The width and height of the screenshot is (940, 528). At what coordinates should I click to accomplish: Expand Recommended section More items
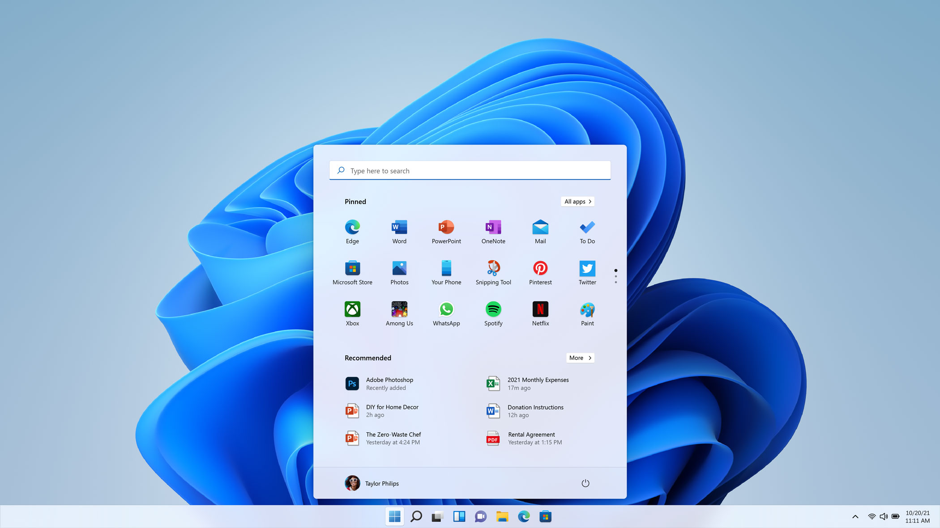pos(579,357)
